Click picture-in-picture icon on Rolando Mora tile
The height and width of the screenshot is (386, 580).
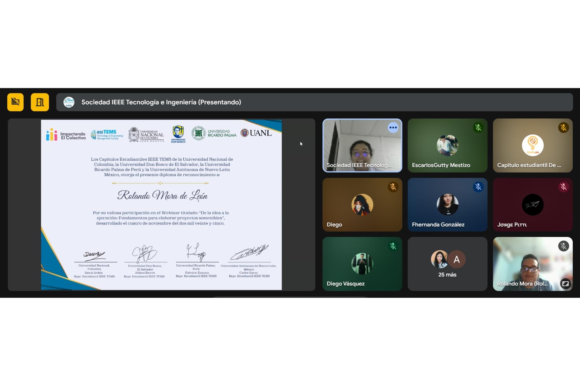[565, 284]
